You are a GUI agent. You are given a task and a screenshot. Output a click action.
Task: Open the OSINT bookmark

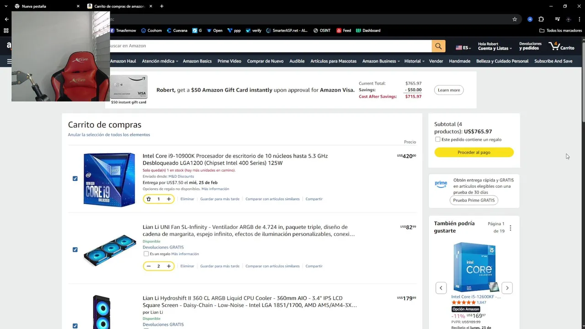point(322,31)
